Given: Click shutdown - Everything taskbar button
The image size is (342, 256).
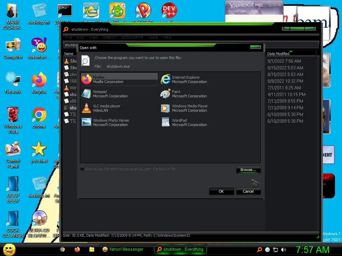Looking at the screenshot, I should click(180, 249).
